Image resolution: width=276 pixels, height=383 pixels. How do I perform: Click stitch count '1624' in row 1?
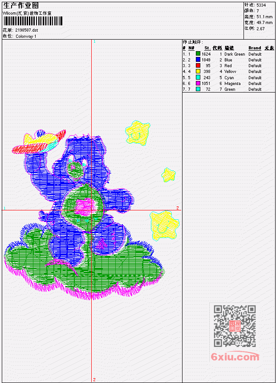tap(206, 54)
